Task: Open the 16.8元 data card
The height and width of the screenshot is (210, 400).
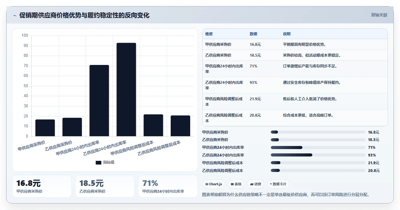Action: pyautogui.click(x=42, y=186)
